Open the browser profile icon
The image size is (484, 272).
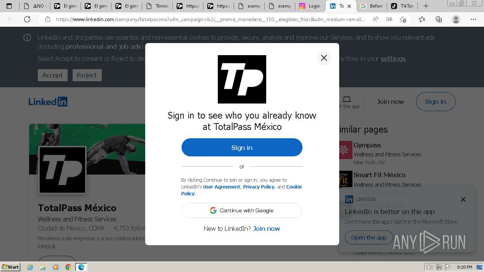(456, 19)
